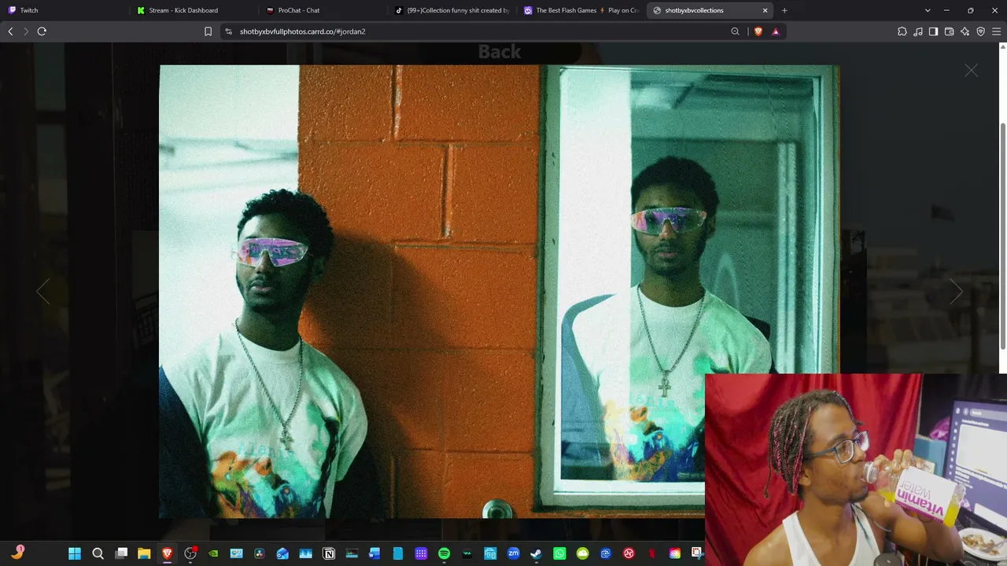The width and height of the screenshot is (1007, 566).
Task: Open WhatsApp from the taskbar
Action: [559, 553]
